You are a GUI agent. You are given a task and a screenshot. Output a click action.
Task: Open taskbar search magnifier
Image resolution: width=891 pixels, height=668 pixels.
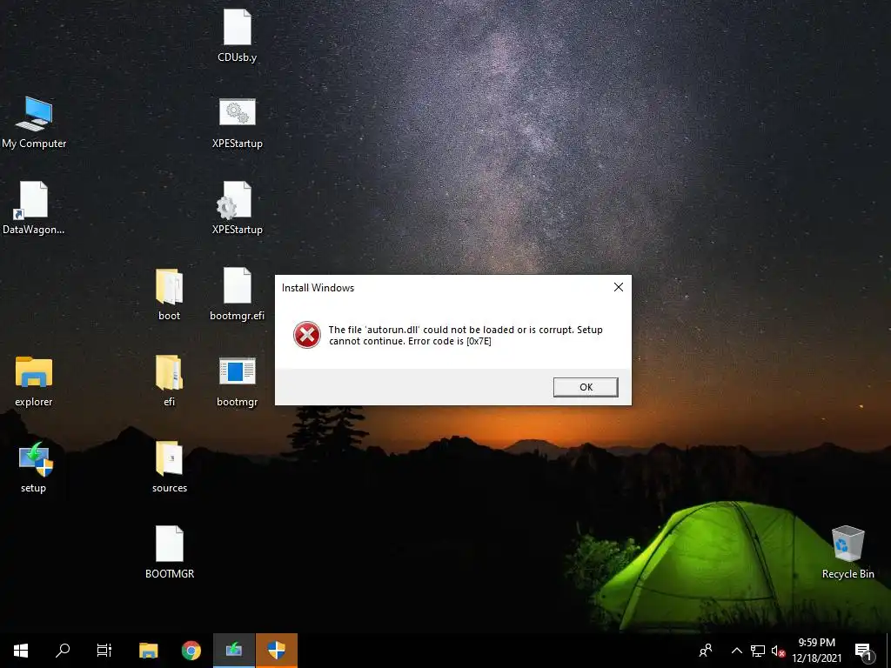click(x=63, y=651)
